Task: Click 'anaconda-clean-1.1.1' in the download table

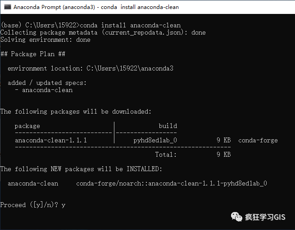Action: [x=51, y=140]
